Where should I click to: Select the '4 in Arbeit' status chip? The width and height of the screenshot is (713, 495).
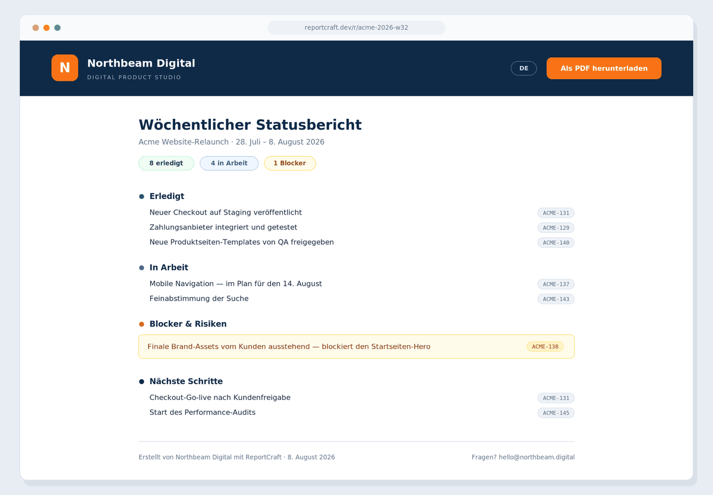(229, 163)
